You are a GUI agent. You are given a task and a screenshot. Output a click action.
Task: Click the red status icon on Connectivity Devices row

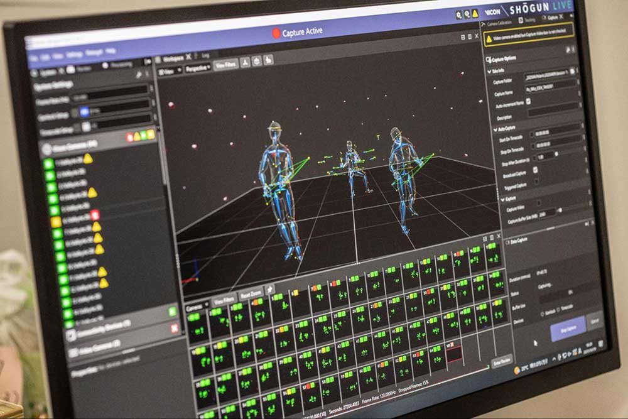[174, 329]
